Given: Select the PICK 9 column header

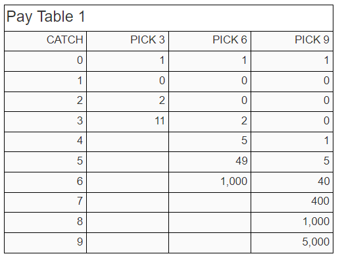Looking at the screenshot, I should point(312,39).
